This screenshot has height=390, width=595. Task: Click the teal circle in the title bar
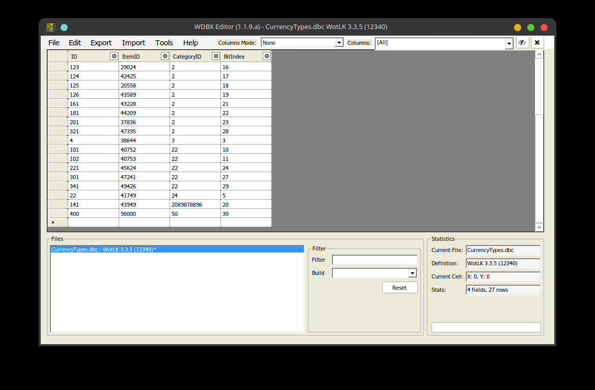point(64,27)
